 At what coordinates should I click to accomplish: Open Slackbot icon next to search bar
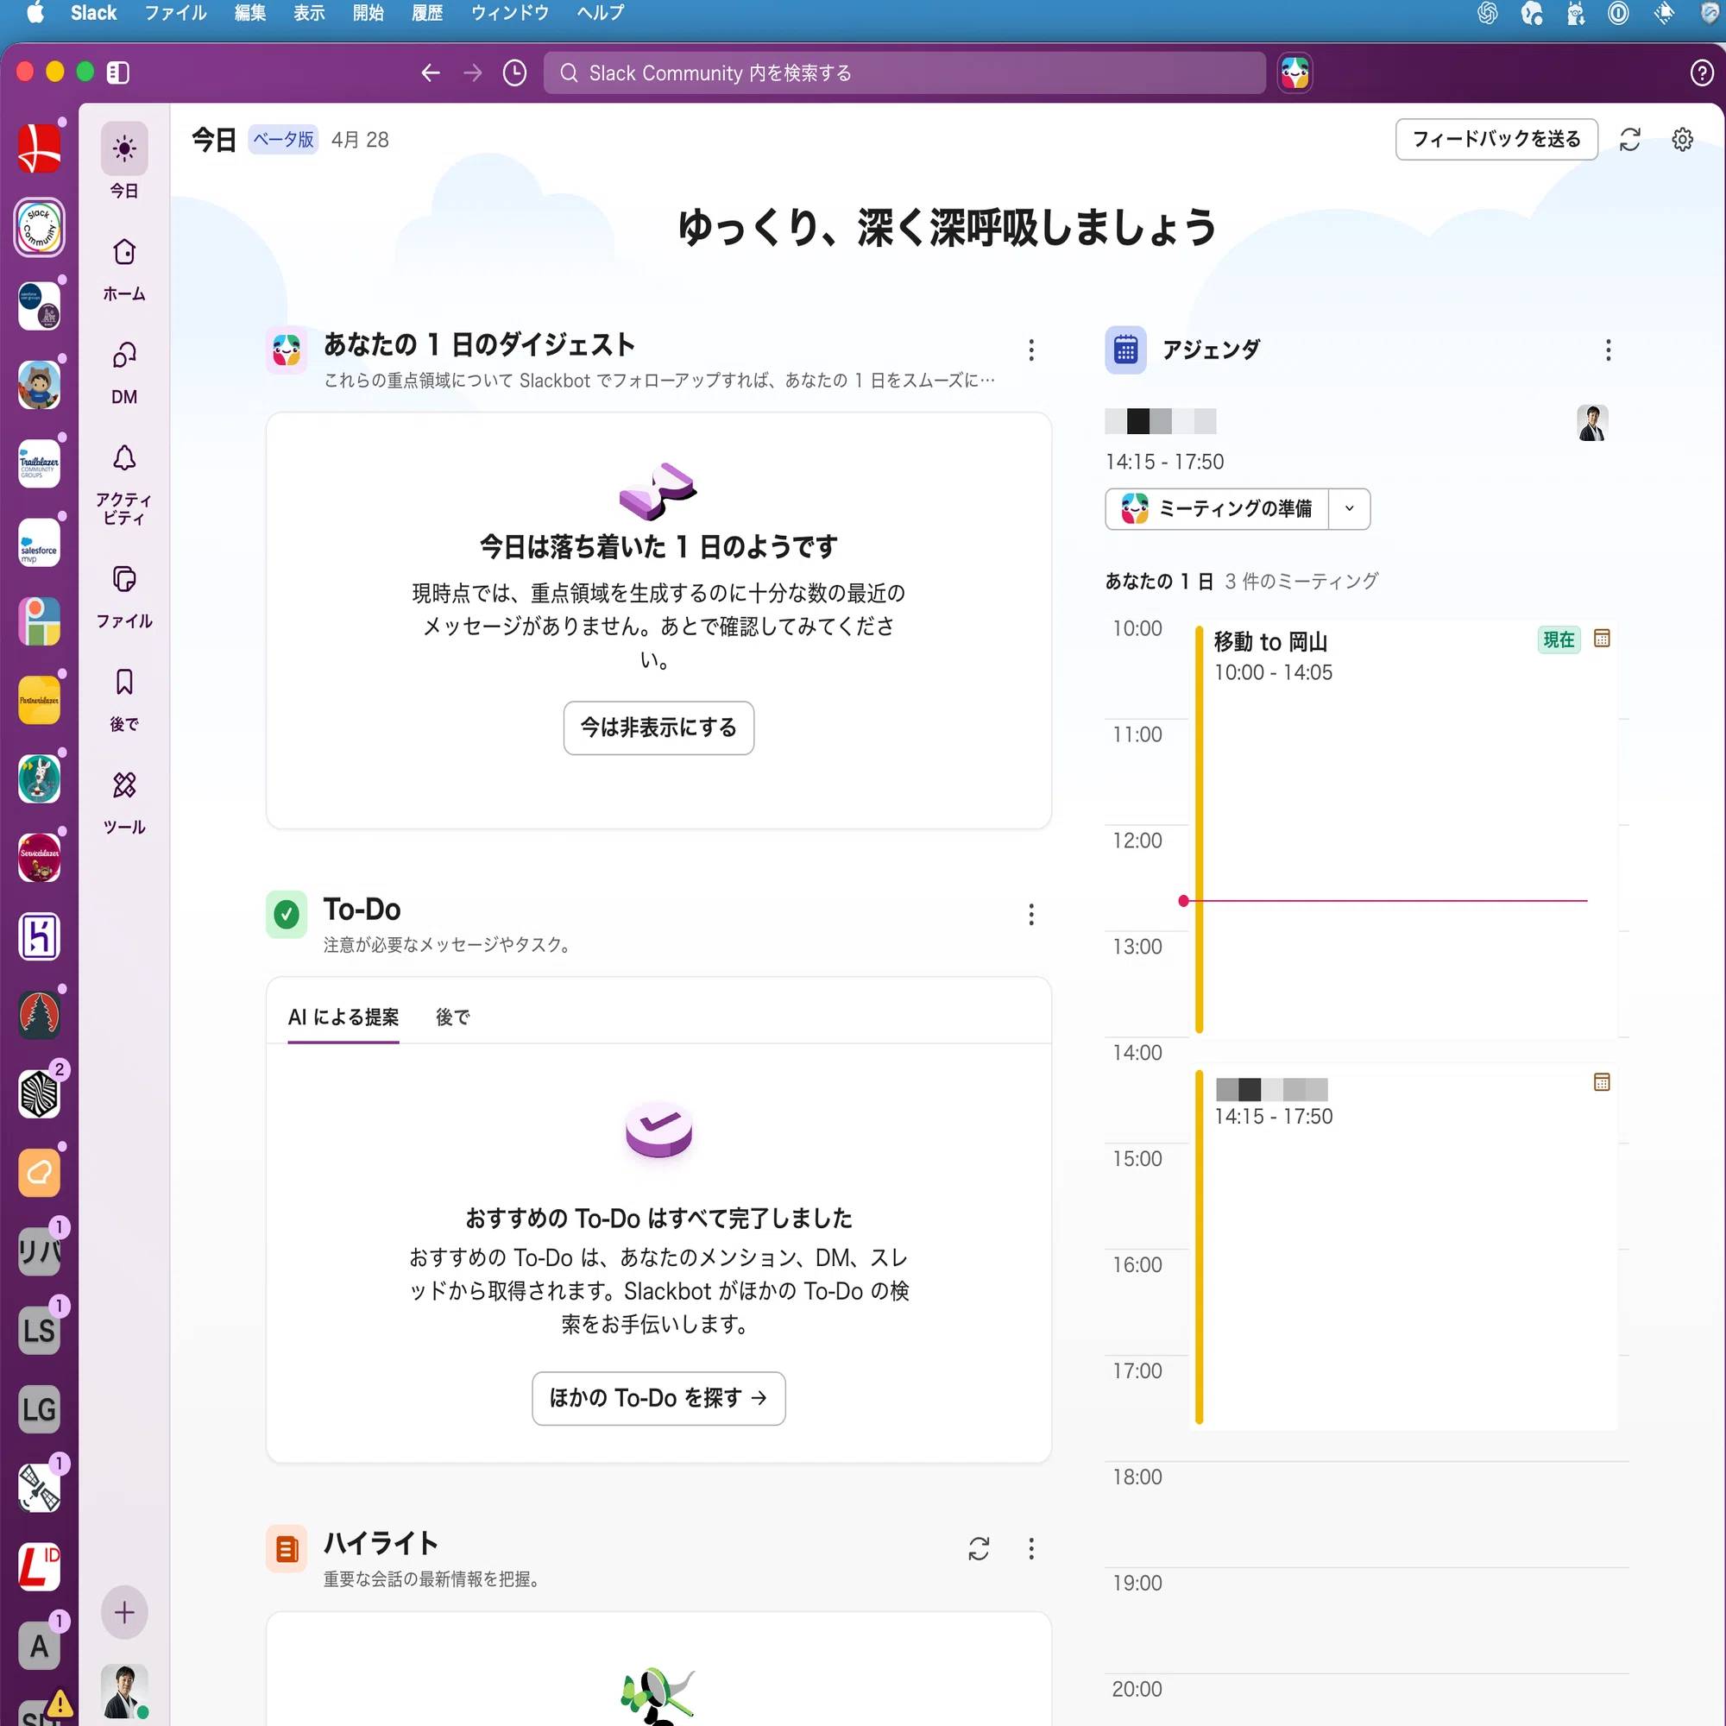[x=1294, y=72]
